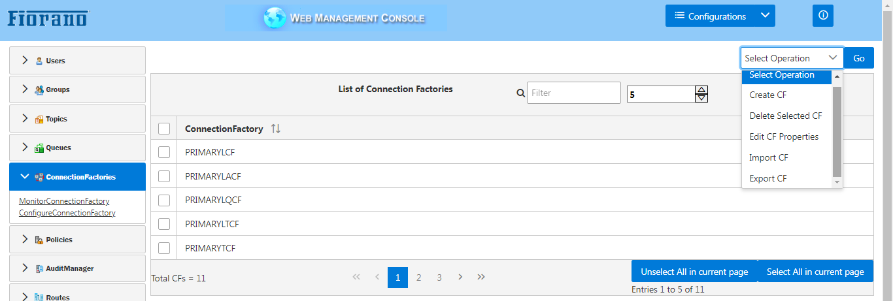Click the Queues icon in the sidebar
The image size is (893, 301).
click(x=39, y=148)
